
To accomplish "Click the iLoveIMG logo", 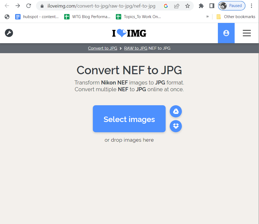I will 129,33.
